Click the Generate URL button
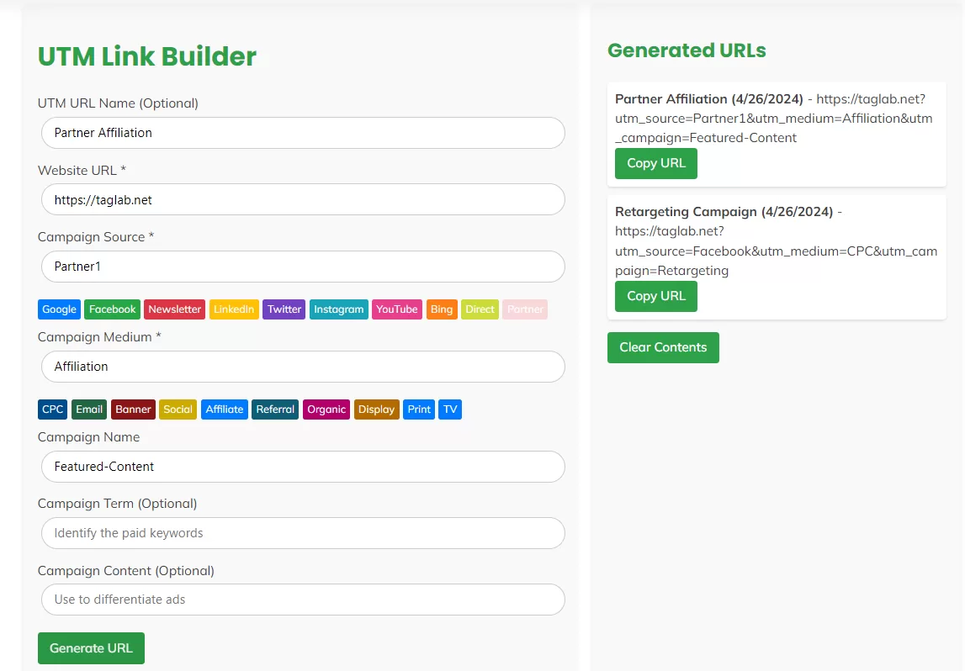Viewport: 965px width, 671px height. [x=91, y=648]
